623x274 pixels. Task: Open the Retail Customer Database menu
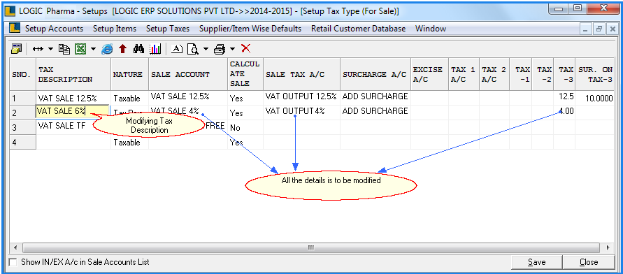click(359, 29)
